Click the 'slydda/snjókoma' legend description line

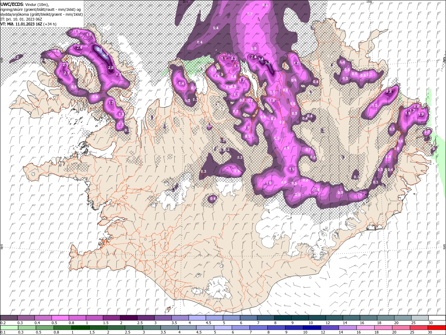tap(42, 14)
